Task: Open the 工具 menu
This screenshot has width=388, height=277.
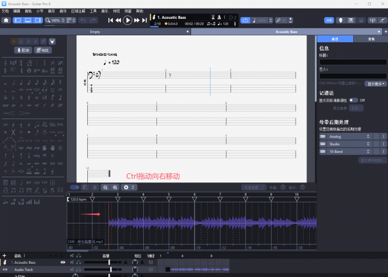Action: [93, 11]
